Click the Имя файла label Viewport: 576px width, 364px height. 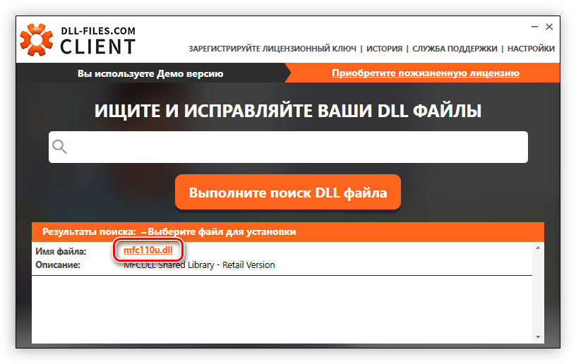pos(61,252)
